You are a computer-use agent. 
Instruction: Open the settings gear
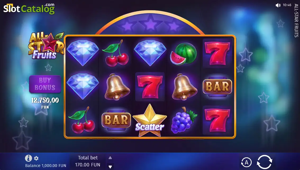[x=36, y=158]
